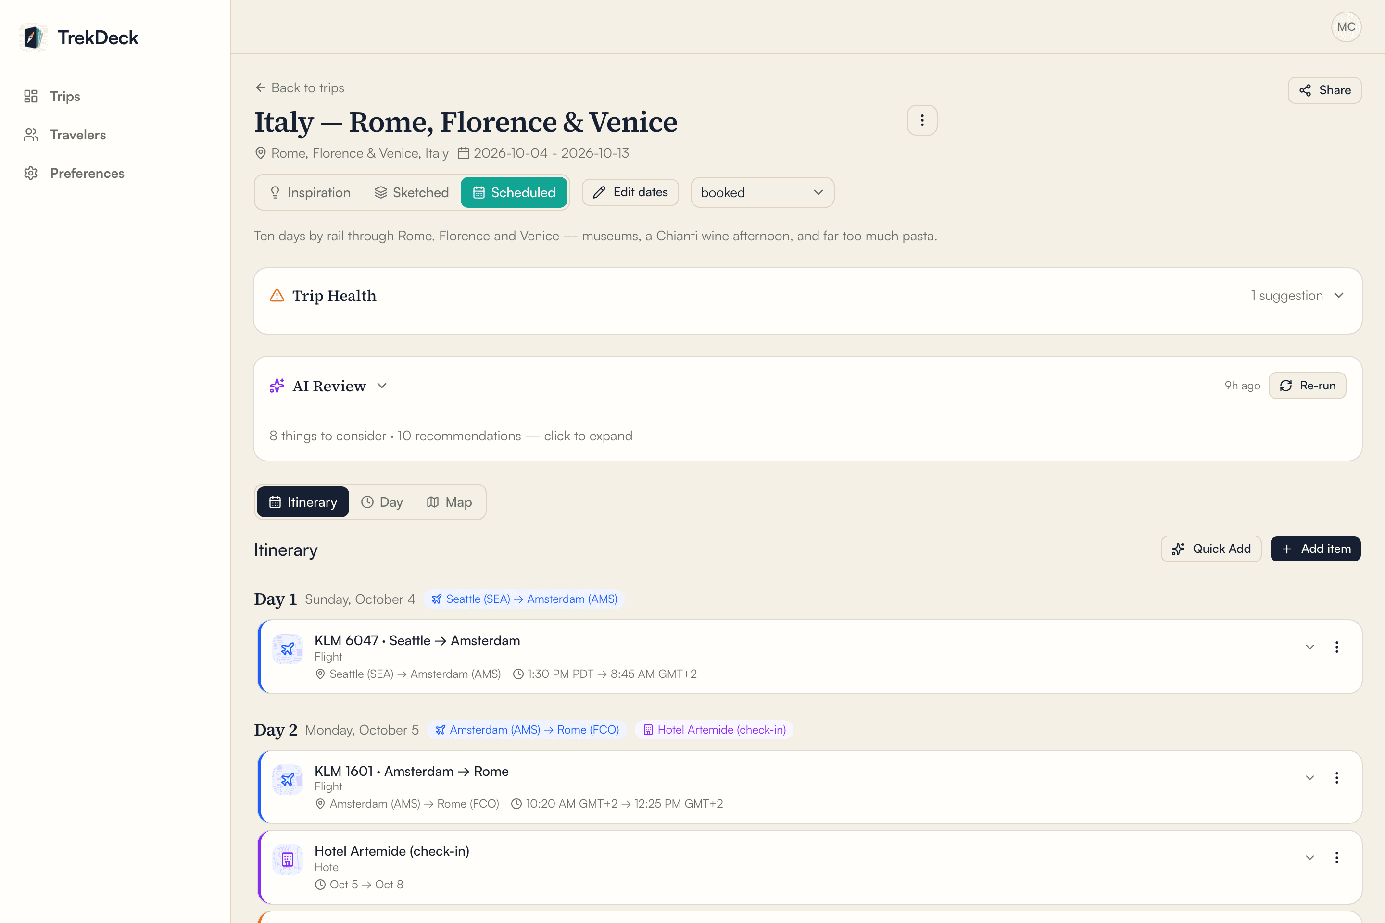Open KLM 6047 flight more options
Viewport: 1385px width, 923px height.
coord(1337,647)
